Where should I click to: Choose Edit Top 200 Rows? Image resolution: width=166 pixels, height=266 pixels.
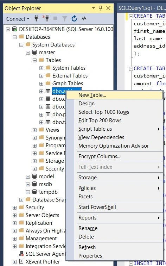114,120
